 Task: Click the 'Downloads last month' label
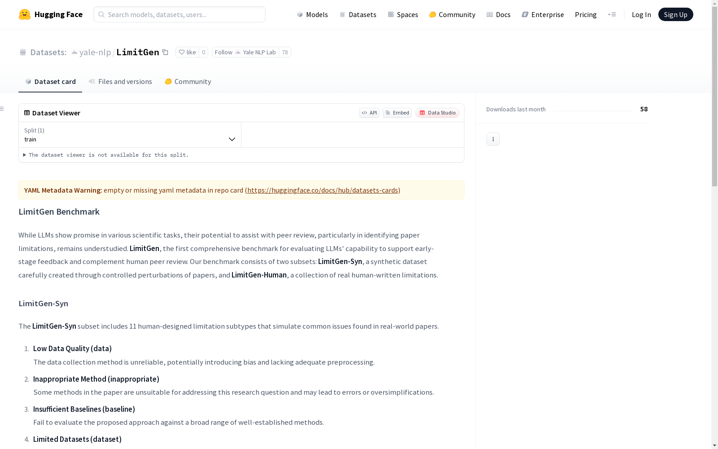click(516, 109)
